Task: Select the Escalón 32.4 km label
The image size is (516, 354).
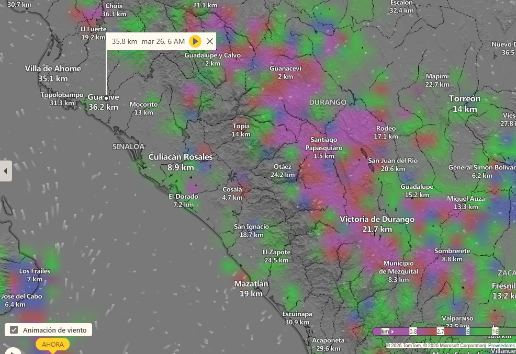Action: [401, 6]
